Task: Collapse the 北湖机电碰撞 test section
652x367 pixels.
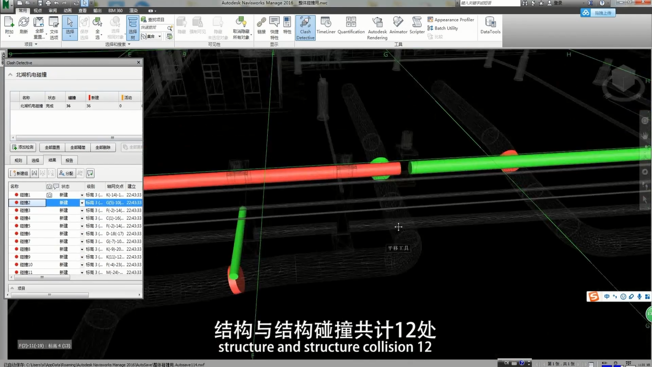Action: click(x=11, y=75)
